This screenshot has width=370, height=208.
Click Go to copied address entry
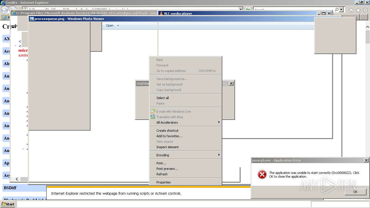click(185, 71)
